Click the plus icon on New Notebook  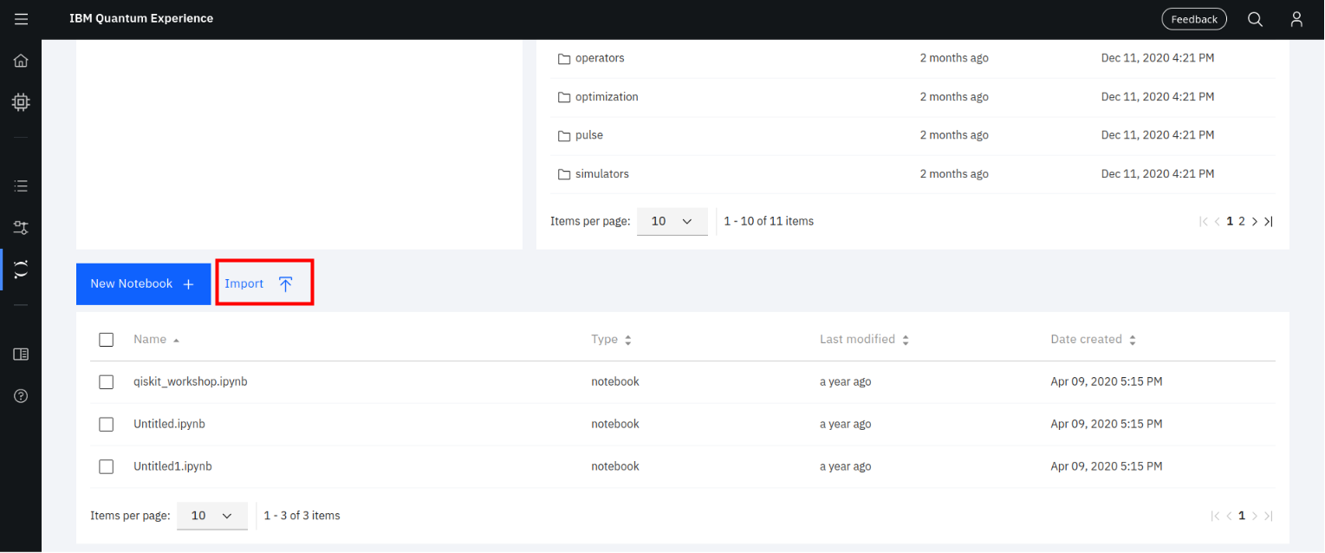(188, 284)
